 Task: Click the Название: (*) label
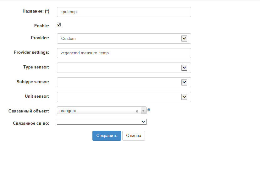36,11
